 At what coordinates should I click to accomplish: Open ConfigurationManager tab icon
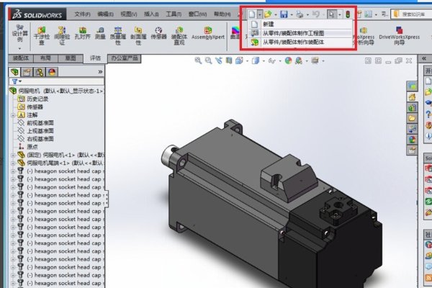tap(40, 72)
